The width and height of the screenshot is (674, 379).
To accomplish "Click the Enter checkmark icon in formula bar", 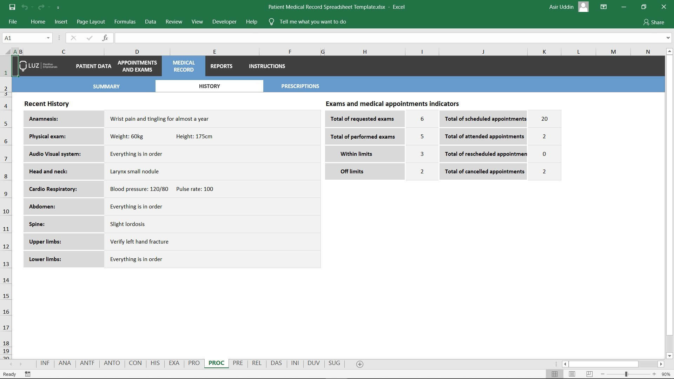I will coord(90,38).
